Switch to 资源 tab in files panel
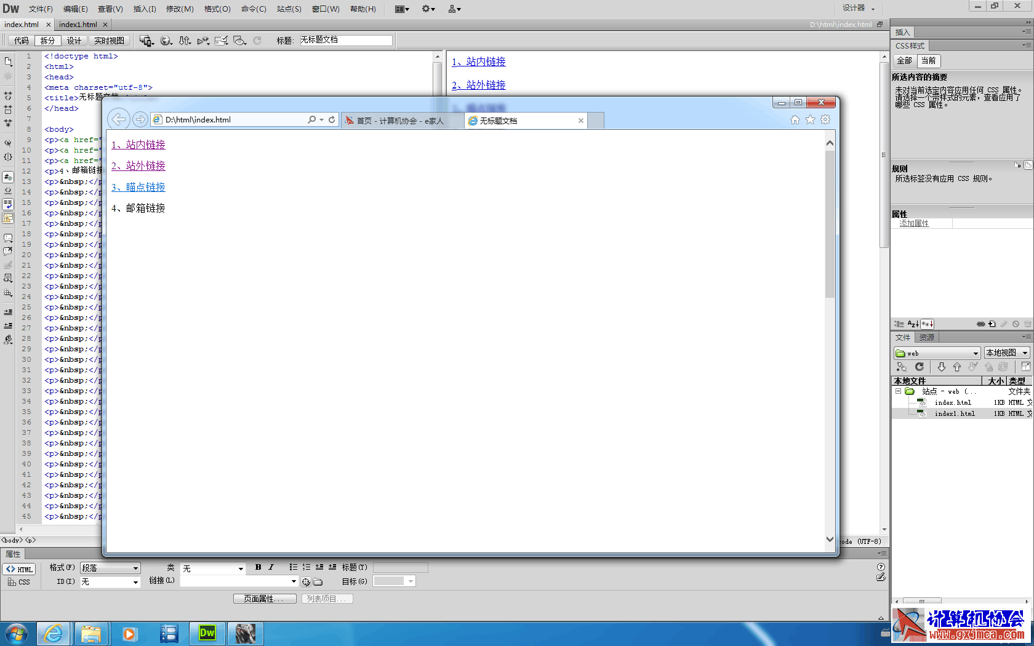Screen dimensions: 1034x646 coord(927,337)
